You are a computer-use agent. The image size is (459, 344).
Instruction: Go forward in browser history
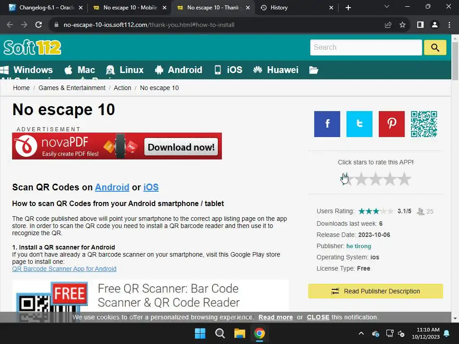[24, 25]
